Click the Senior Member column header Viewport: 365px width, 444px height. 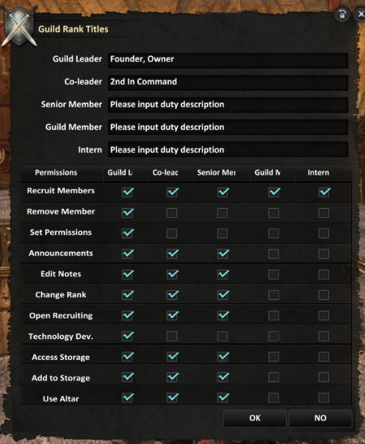pos(216,173)
